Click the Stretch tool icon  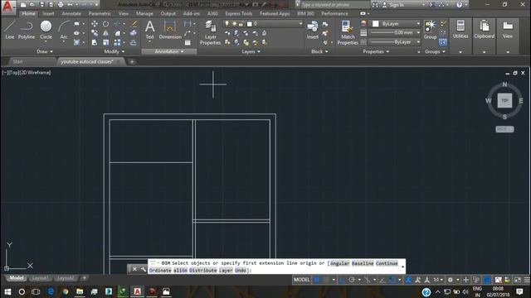coord(95,42)
